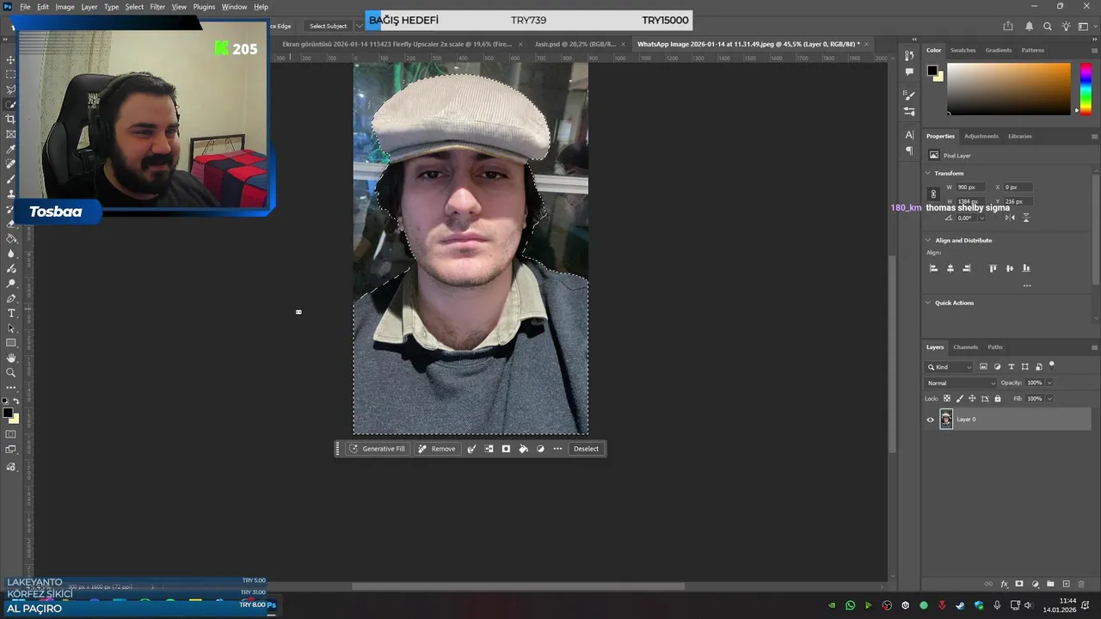The image size is (1101, 619).
Task: Open the Select menu
Action: pos(134,7)
